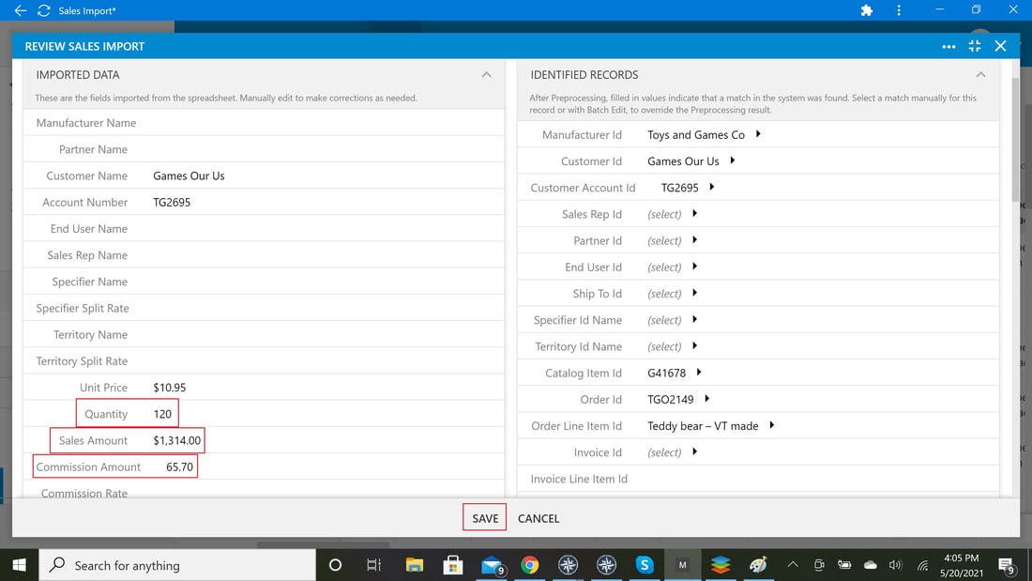This screenshot has width=1032, height=581.
Task: Edit the Quantity value 120
Action: pyautogui.click(x=162, y=414)
